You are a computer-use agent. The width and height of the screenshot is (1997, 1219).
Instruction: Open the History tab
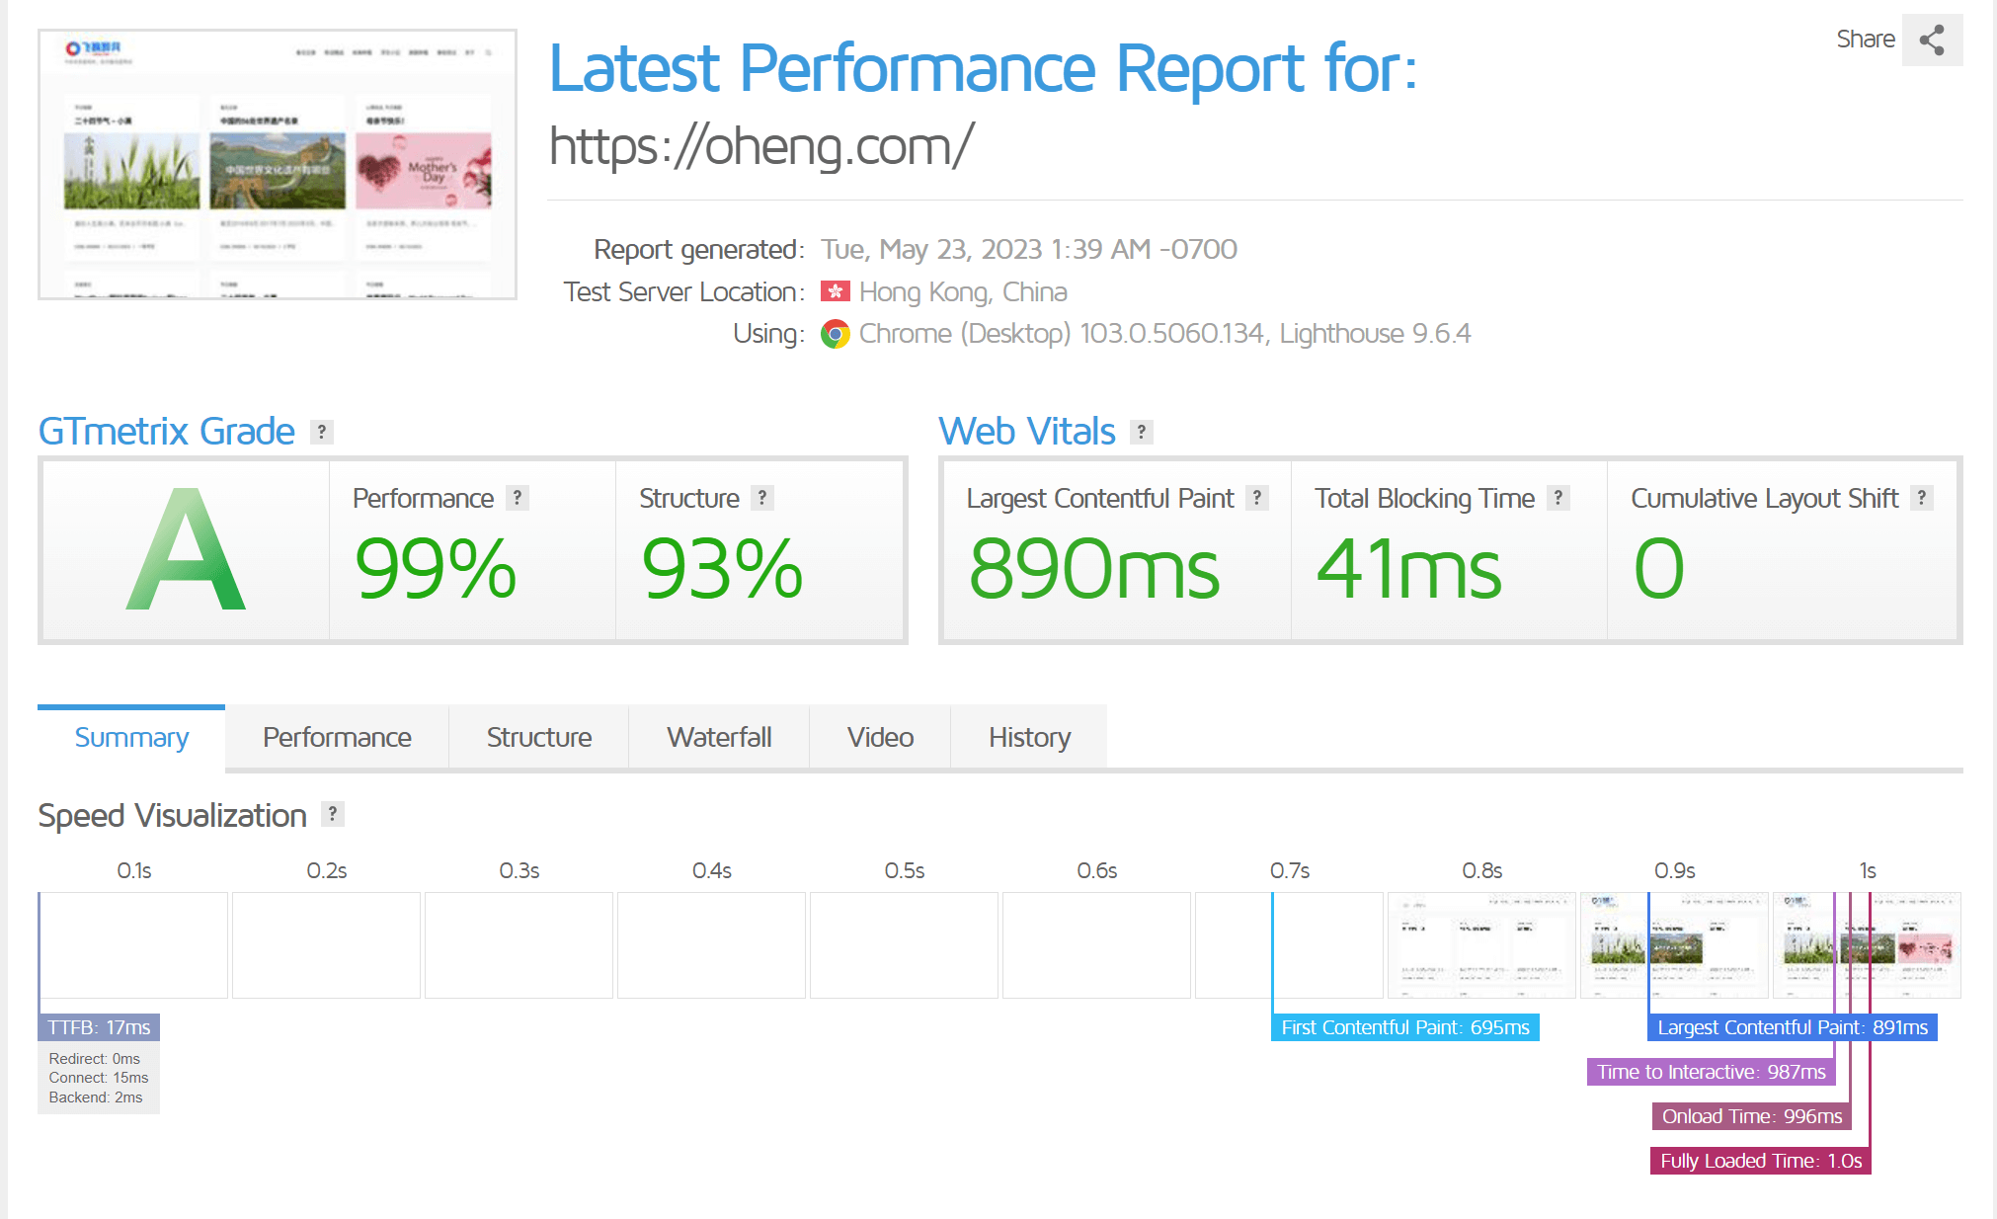point(1029,737)
